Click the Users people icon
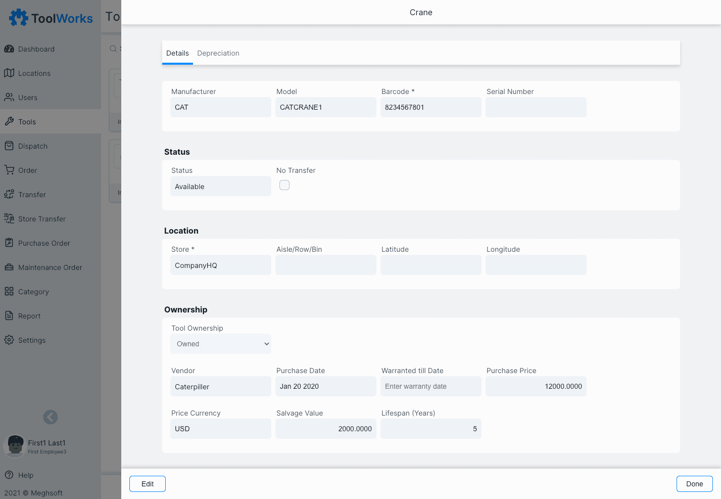This screenshot has width=721, height=499. [9, 98]
